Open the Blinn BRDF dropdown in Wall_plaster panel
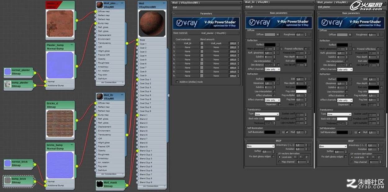388x192 pixels. (x=333, y=146)
